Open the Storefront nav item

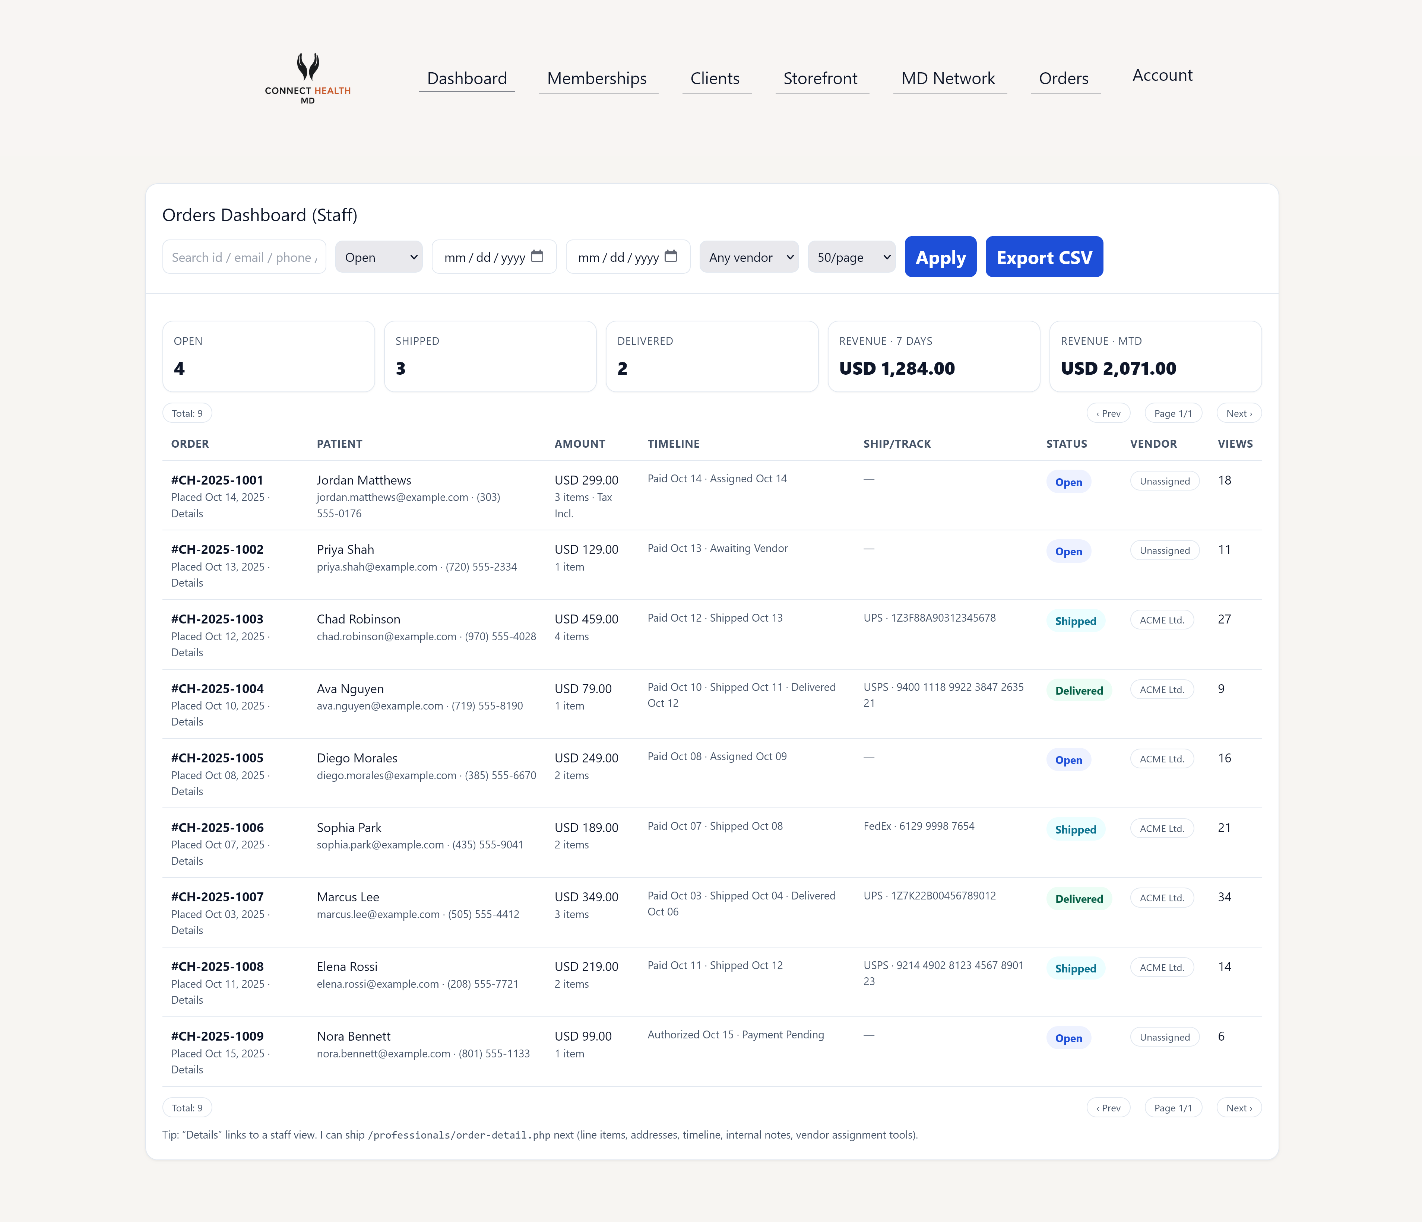[820, 78]
